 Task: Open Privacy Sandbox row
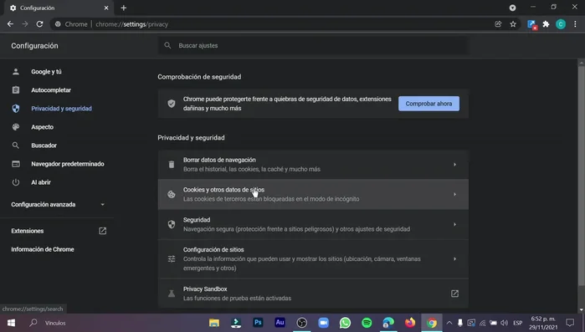coord(313,294)
